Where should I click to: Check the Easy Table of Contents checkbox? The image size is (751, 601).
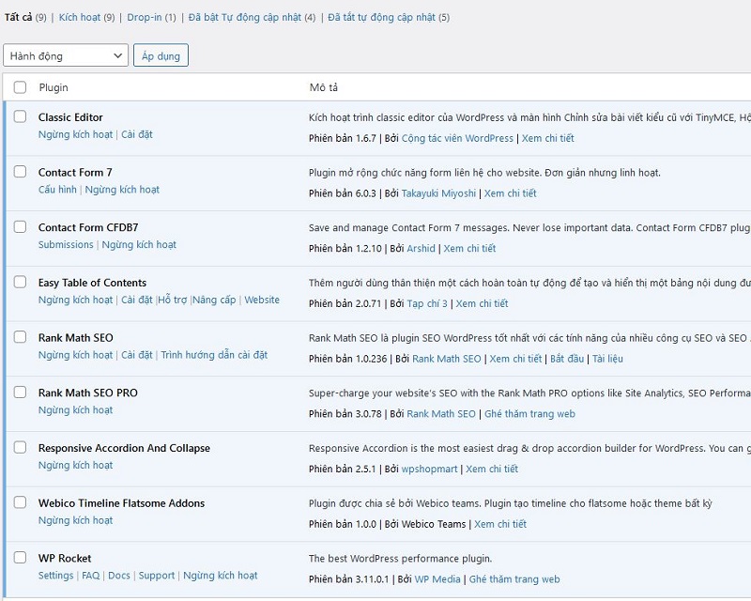tap(20, 282)
